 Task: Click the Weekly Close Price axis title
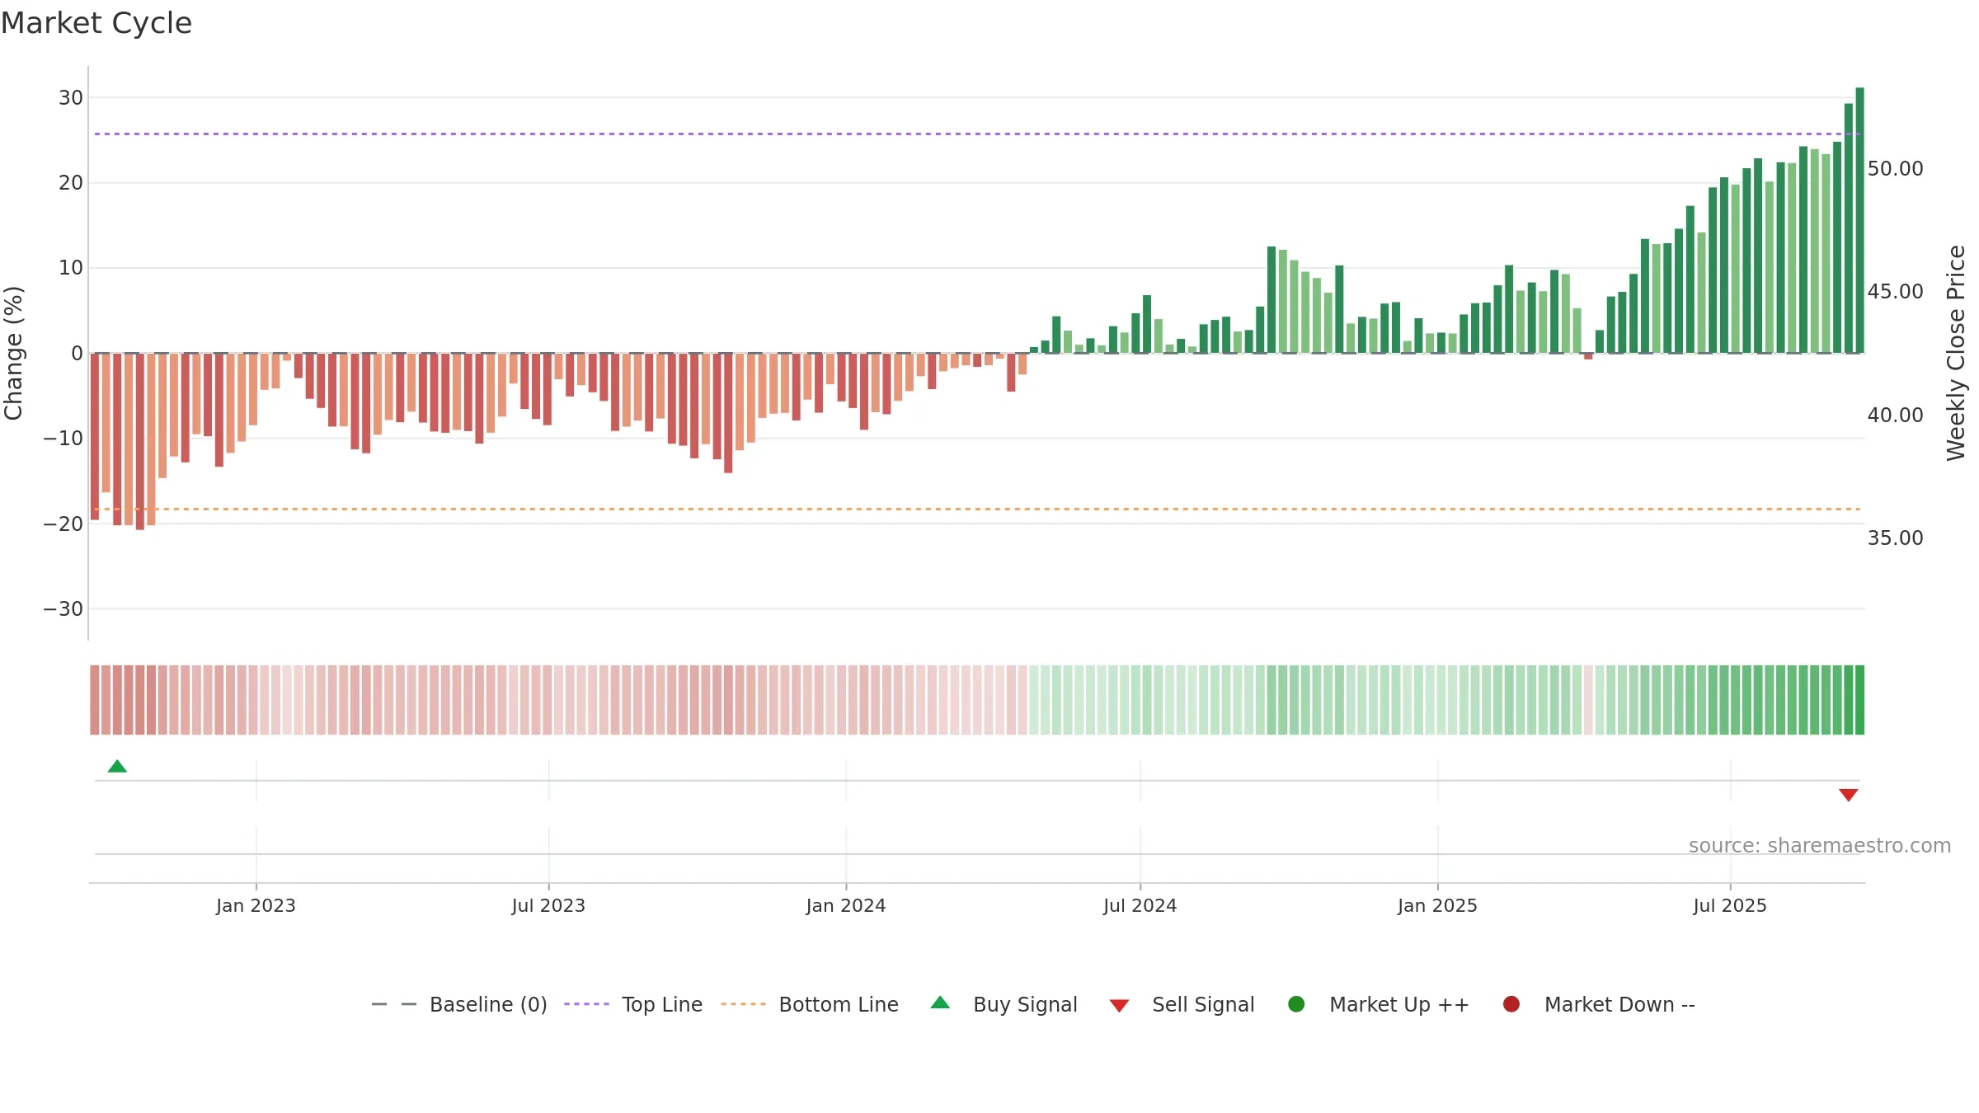pyautogui.click(x=1956, y=353)
